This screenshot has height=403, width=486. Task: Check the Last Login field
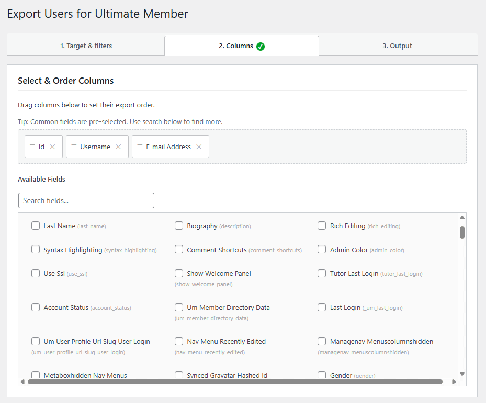click(322, 307)
